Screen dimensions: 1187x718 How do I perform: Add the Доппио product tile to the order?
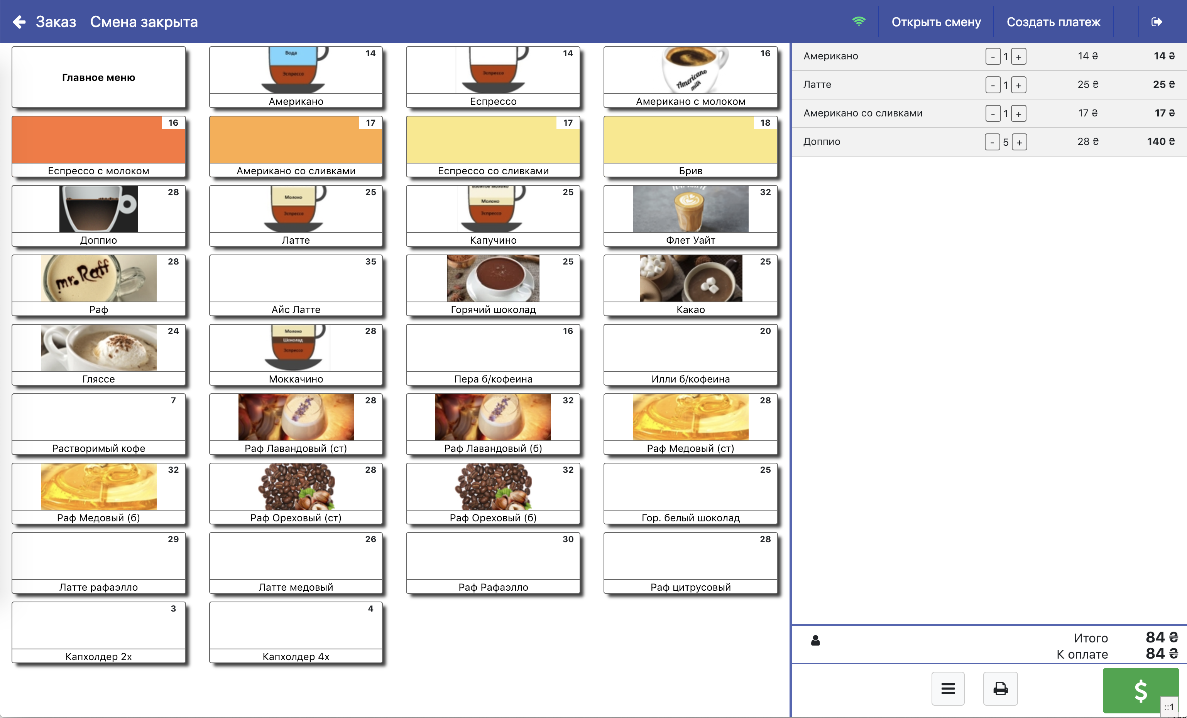tap(98, 216)
